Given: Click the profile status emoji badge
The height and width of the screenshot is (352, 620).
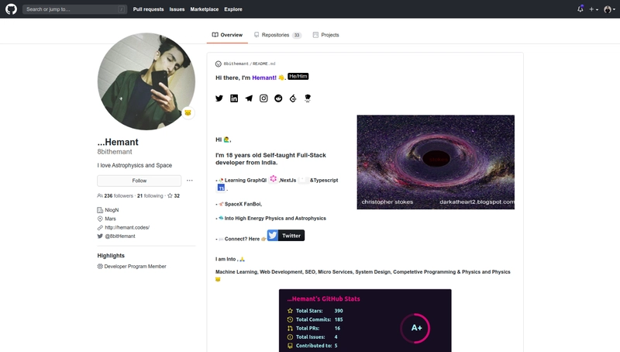Looking at the screenshot, I should 188,112.
